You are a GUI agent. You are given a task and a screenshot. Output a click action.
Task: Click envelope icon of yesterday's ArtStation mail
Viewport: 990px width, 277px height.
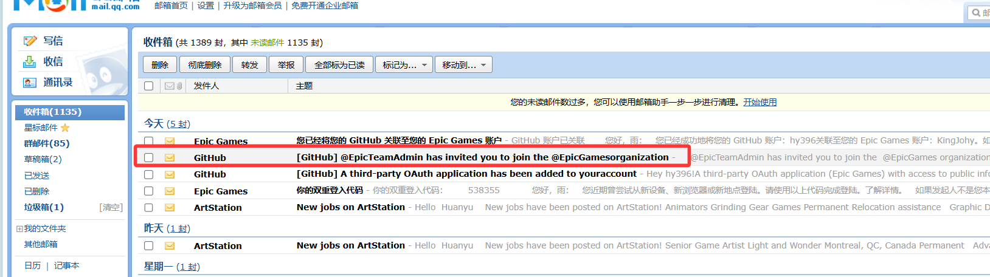(170, 245)
